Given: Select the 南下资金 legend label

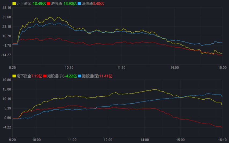Looking at the screenshot, I should pos(24,76).
